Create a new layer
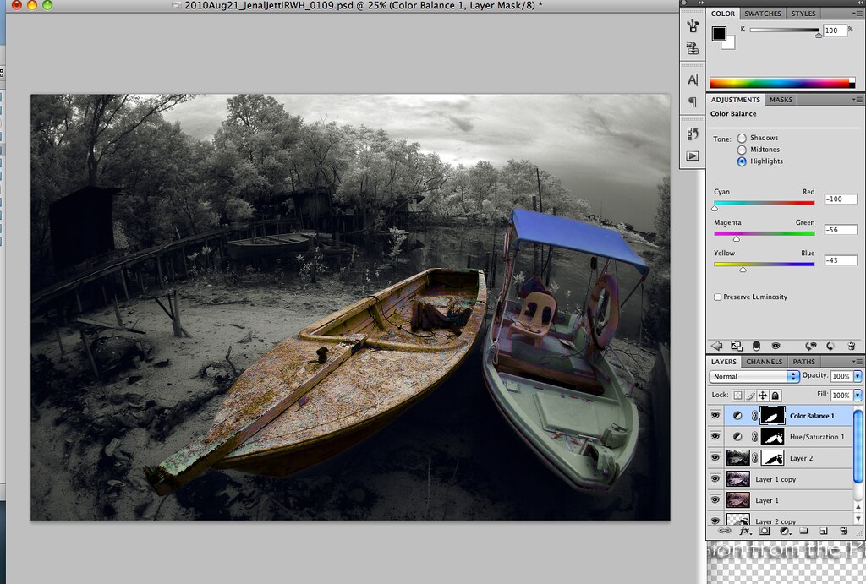Screen dimensions: 866x584 tap(824, 531)
